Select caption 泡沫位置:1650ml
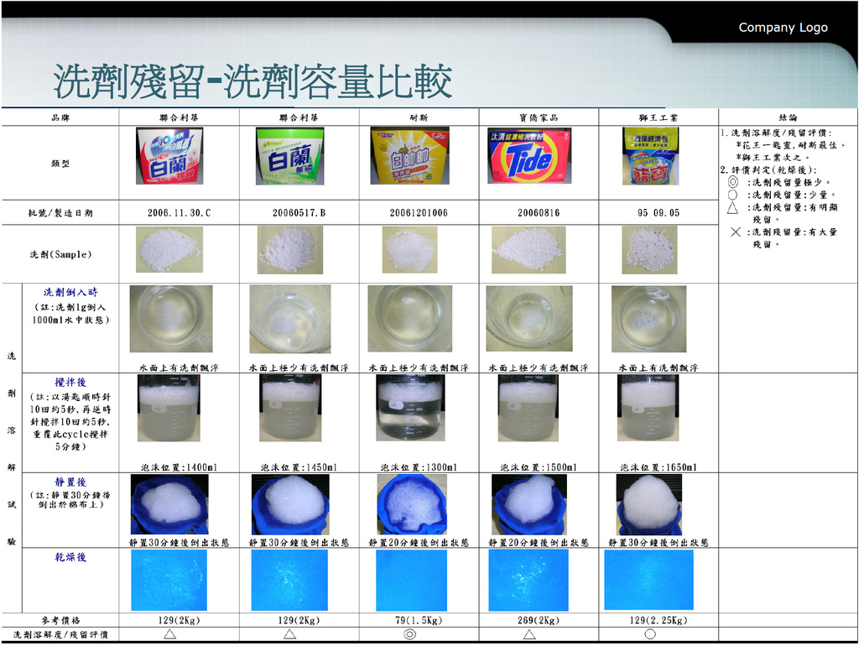This screenshot has height=646, width=859. 659,467
